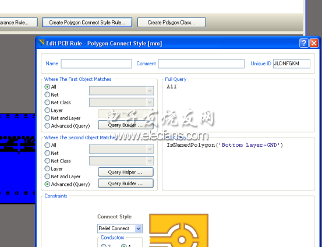Click the dialog help question mark icon
Viewport: 322px width, 247px height.
[x=304, y=43]
